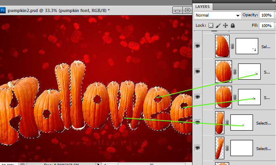Click the lock all padlock icon

233,25
